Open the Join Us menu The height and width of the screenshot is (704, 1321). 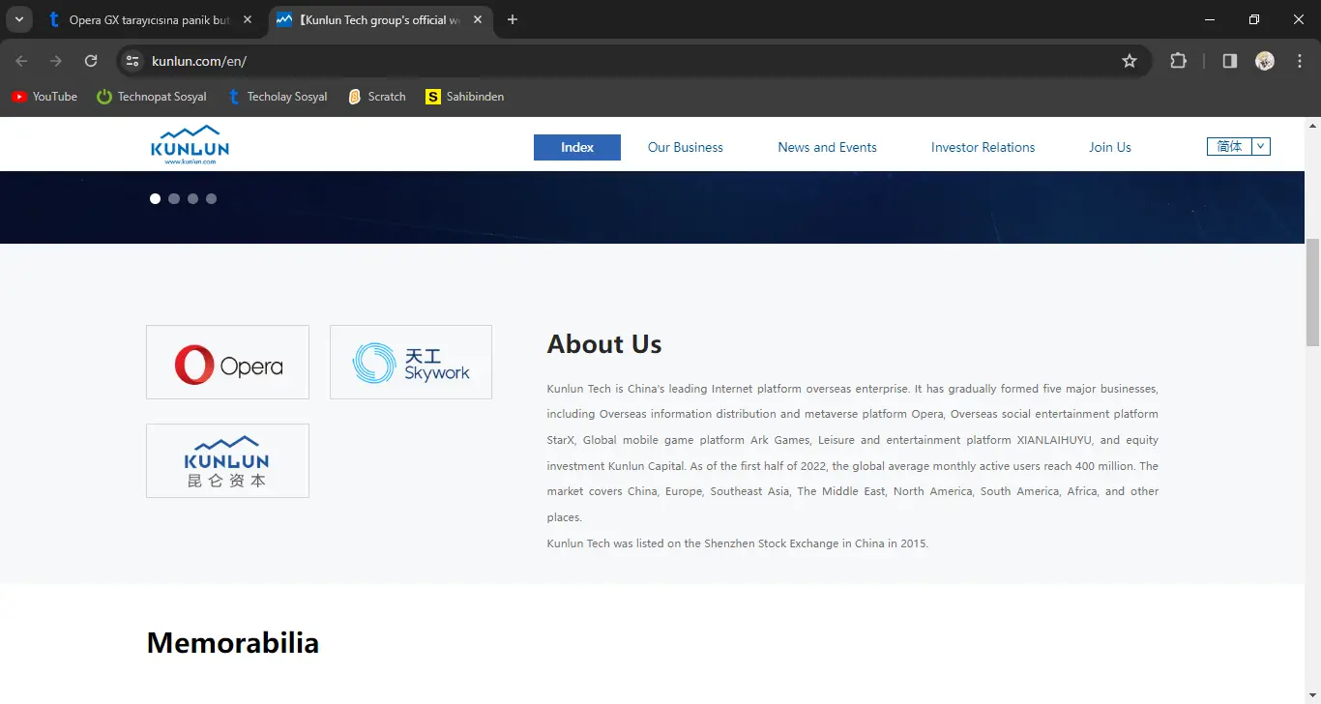[x=1110, y=147]
